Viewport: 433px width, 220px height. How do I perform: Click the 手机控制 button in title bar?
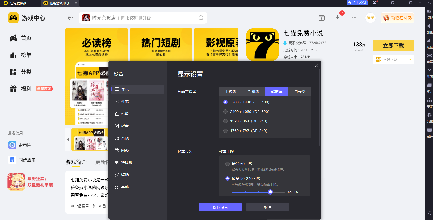coord(358,3)
